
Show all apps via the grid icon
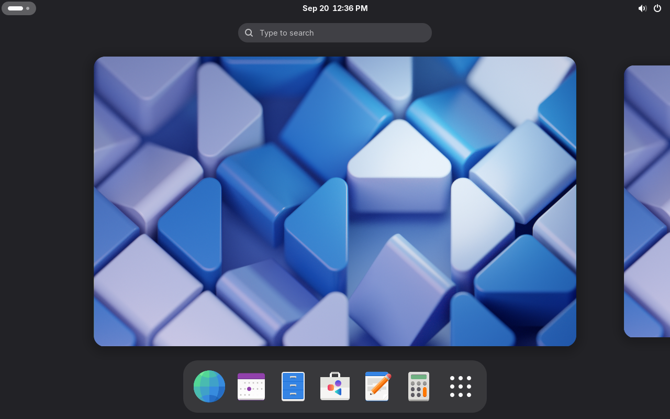461,387
